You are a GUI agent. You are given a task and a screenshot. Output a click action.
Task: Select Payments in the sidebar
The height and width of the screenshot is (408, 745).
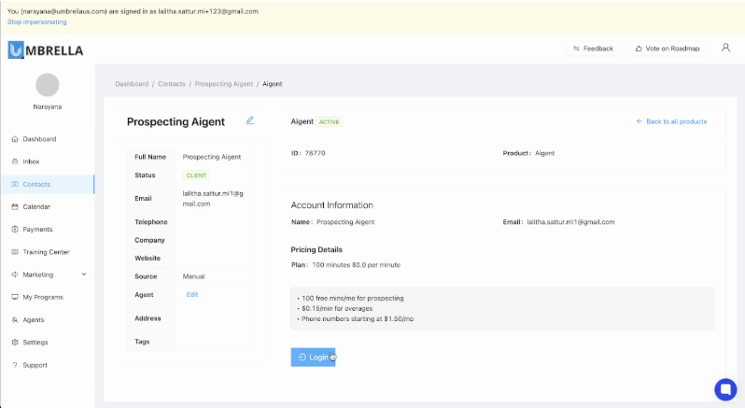point(37,229)
